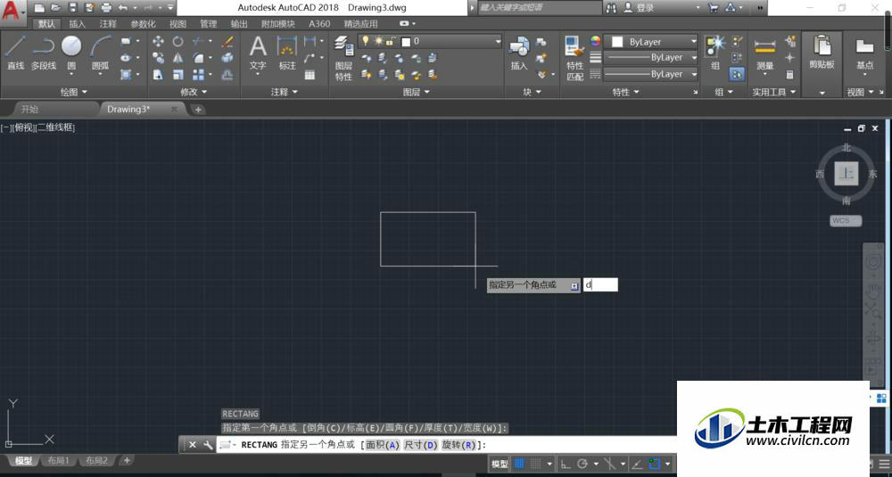Expand the 实用工具 panel dropdown

pos(773,92)
